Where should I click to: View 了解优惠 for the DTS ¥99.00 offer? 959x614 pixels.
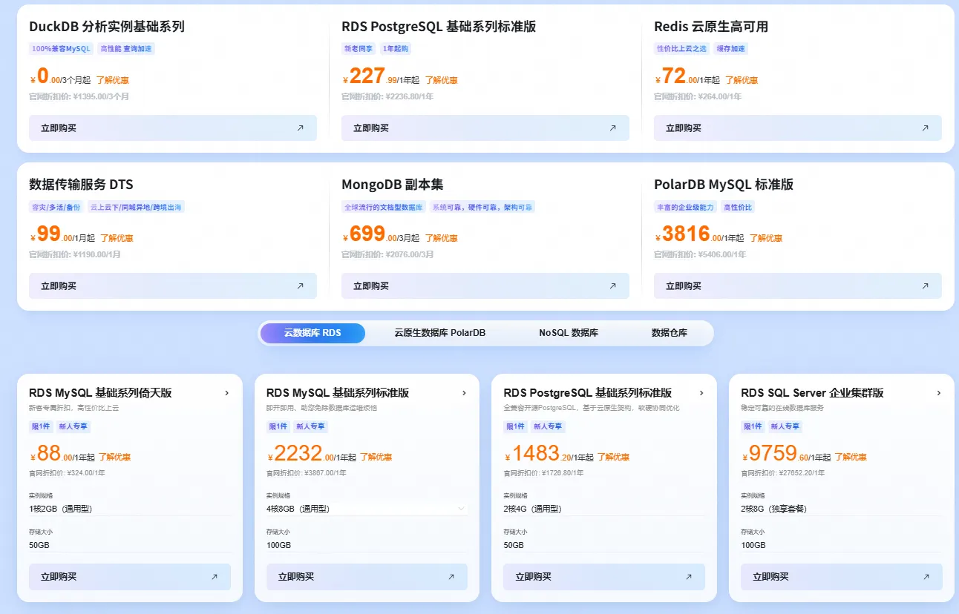pyautogui.click(x=117, y=238)
